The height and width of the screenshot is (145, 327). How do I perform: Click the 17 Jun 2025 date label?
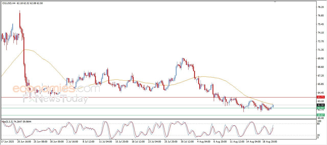pos(7,141)
